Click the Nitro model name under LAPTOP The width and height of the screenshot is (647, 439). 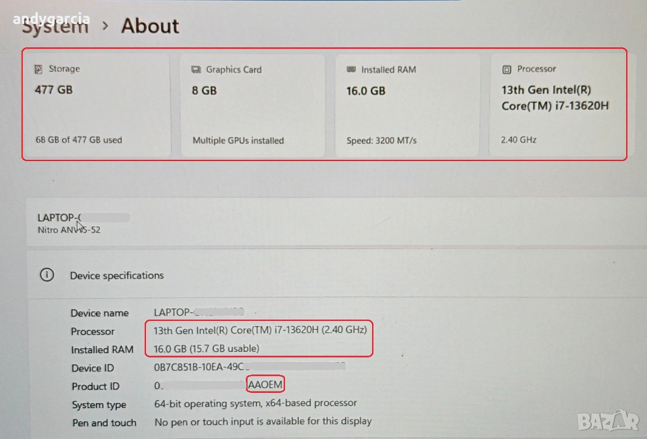pos(69,230)
